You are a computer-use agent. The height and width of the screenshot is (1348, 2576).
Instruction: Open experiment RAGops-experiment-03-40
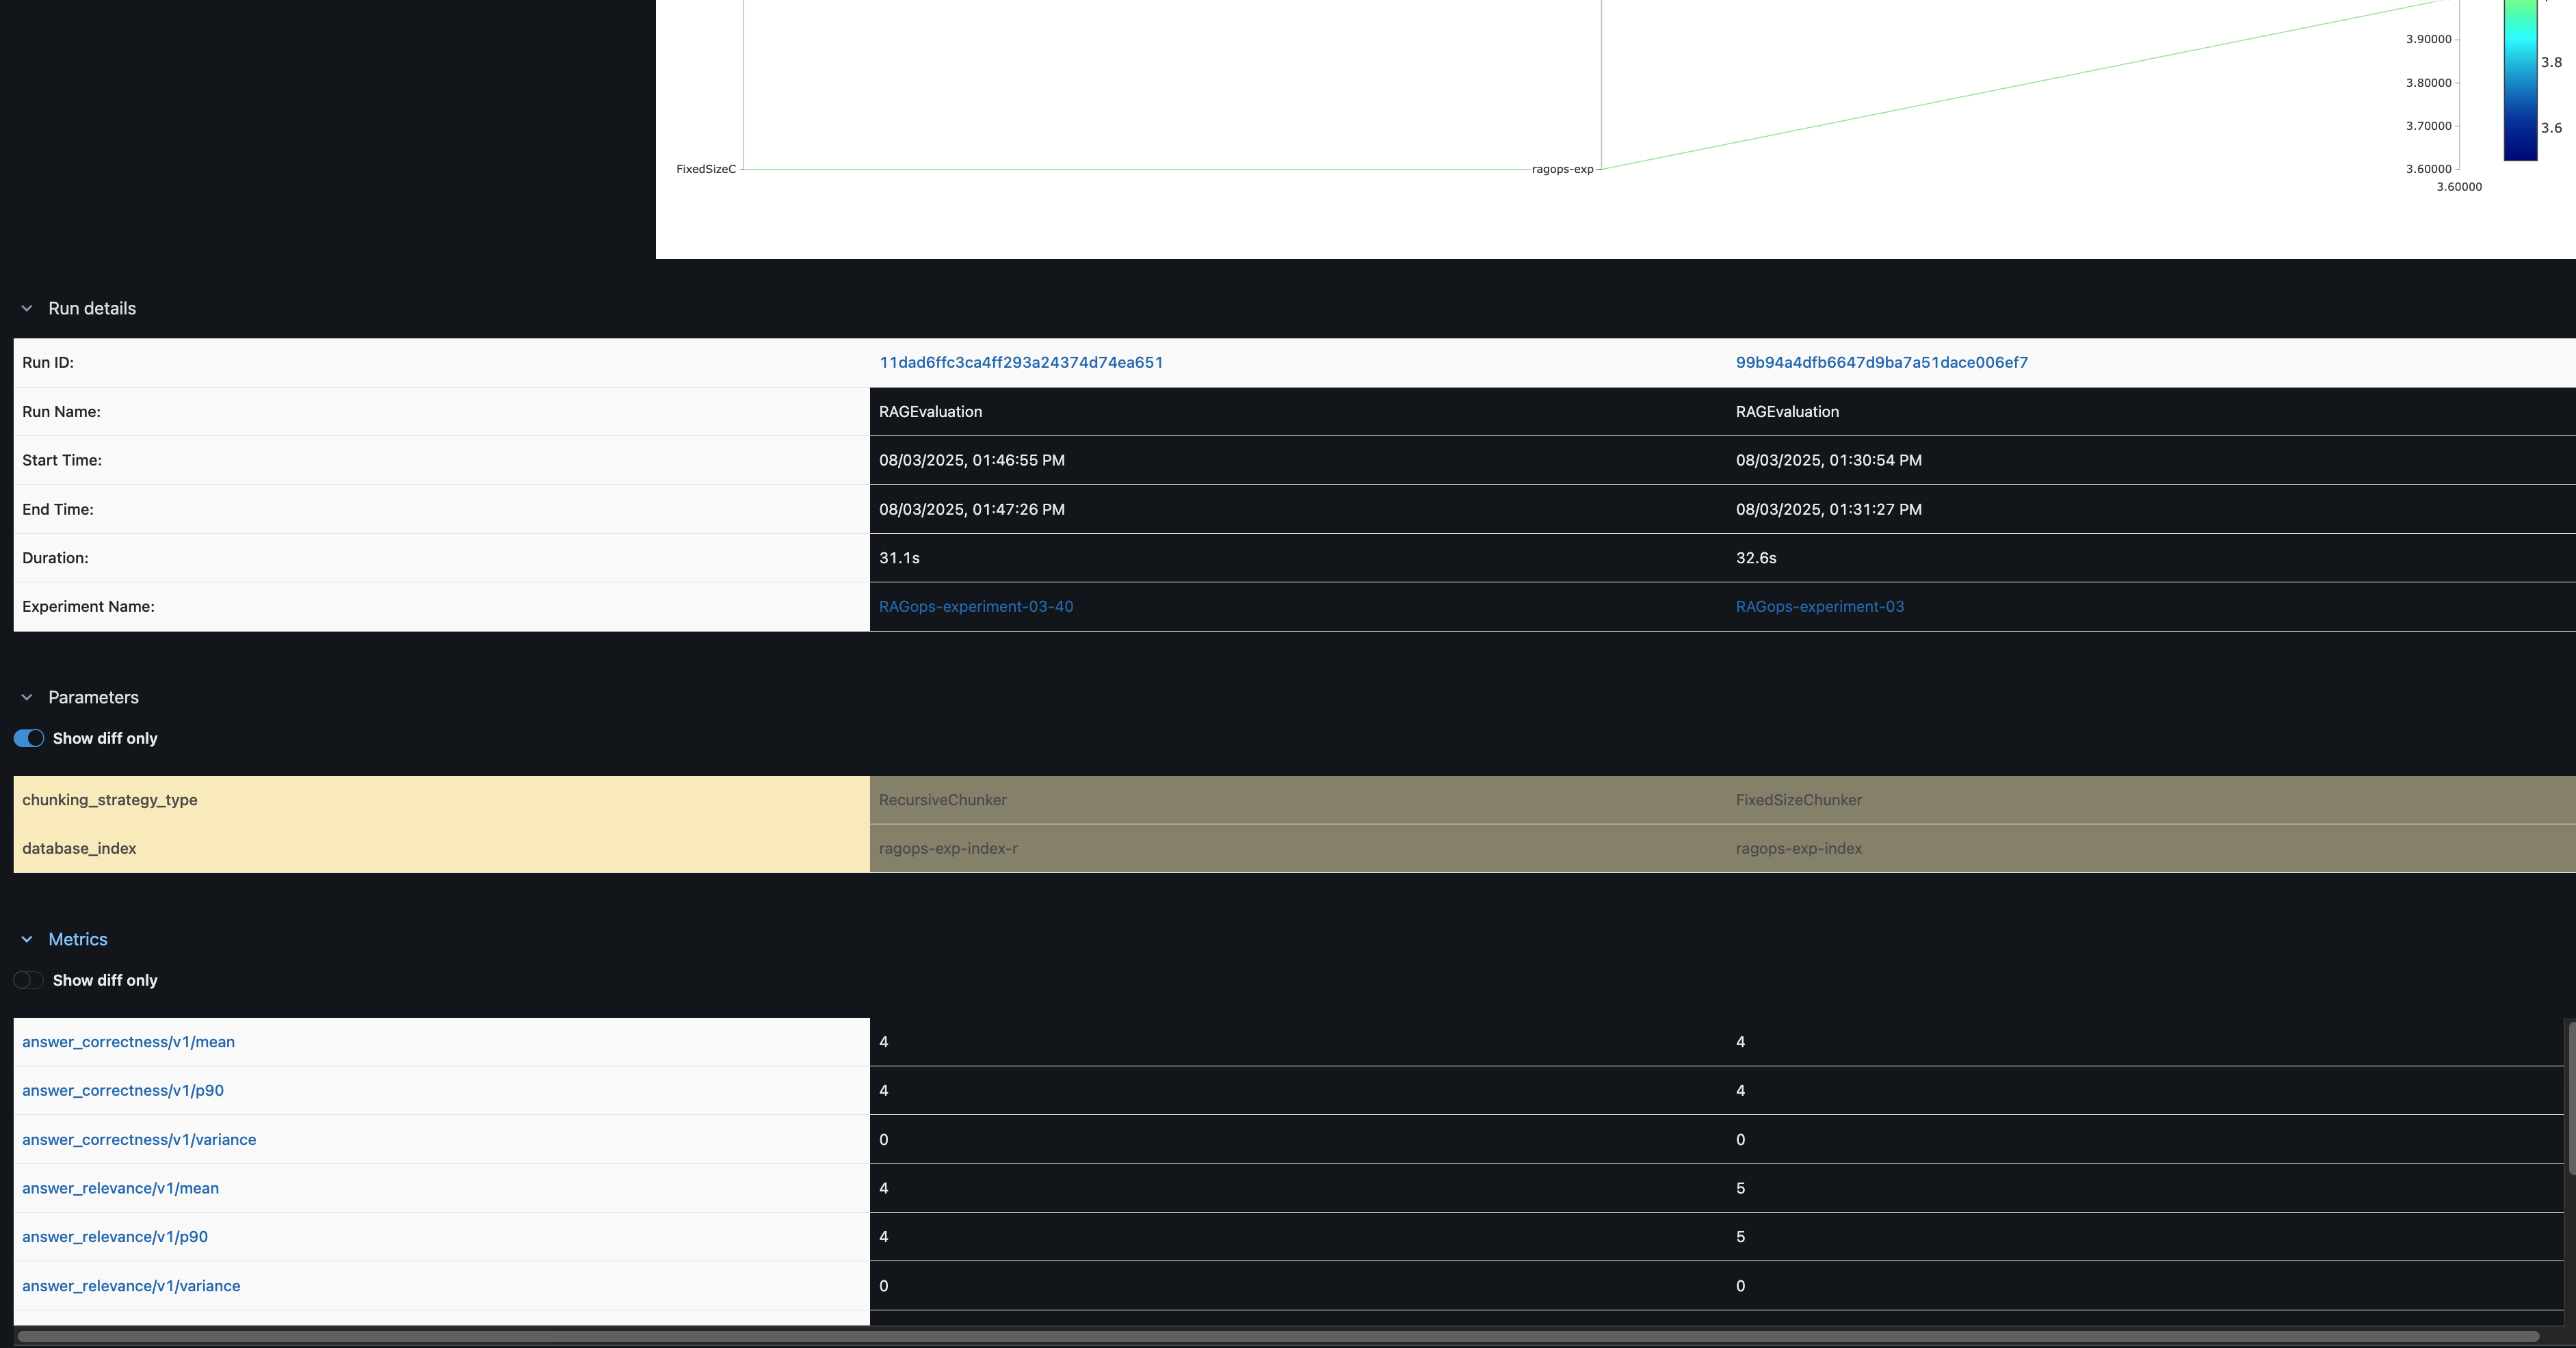(976, 606)
